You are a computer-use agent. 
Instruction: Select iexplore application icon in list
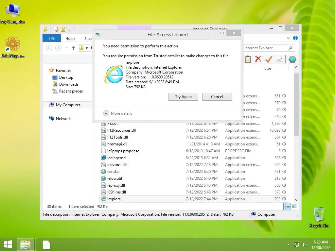pyautogui.click(x=103, y=199)
